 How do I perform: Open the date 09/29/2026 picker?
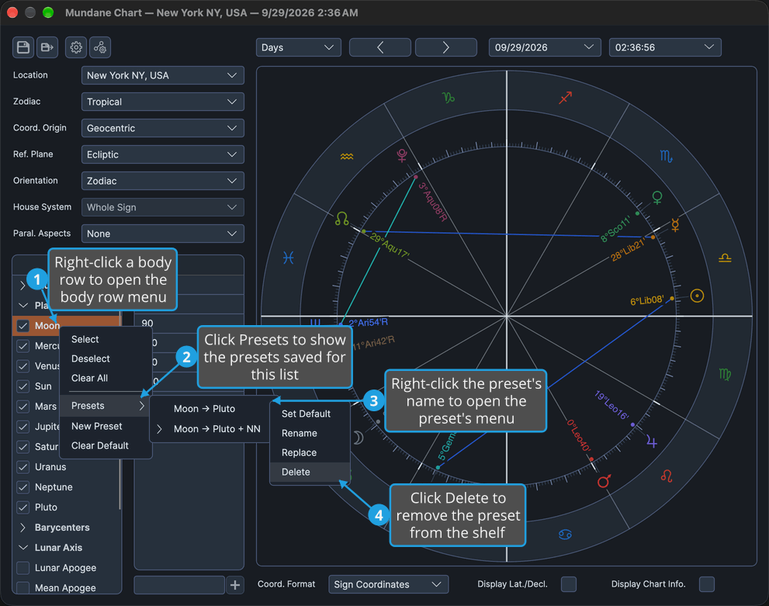tap(545, 47)
